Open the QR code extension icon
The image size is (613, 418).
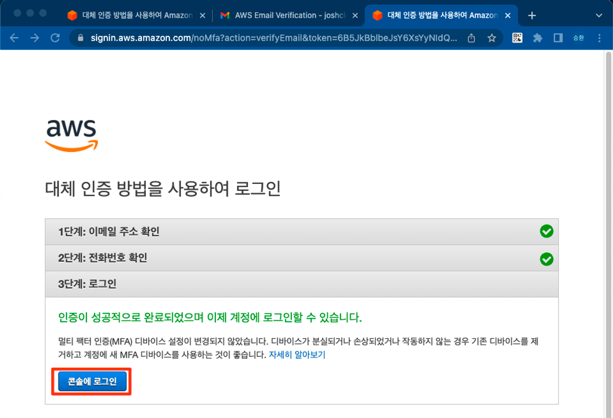tap(517, 38)
